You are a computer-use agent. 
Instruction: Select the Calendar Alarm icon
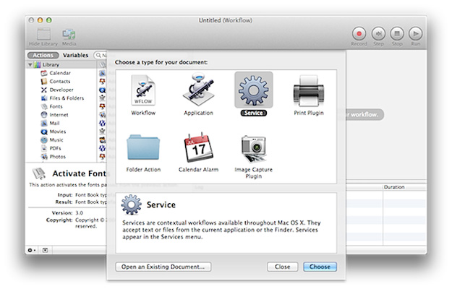point(198,147)
